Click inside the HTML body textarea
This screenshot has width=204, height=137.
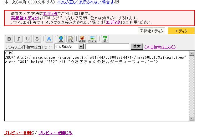(97, 86)
